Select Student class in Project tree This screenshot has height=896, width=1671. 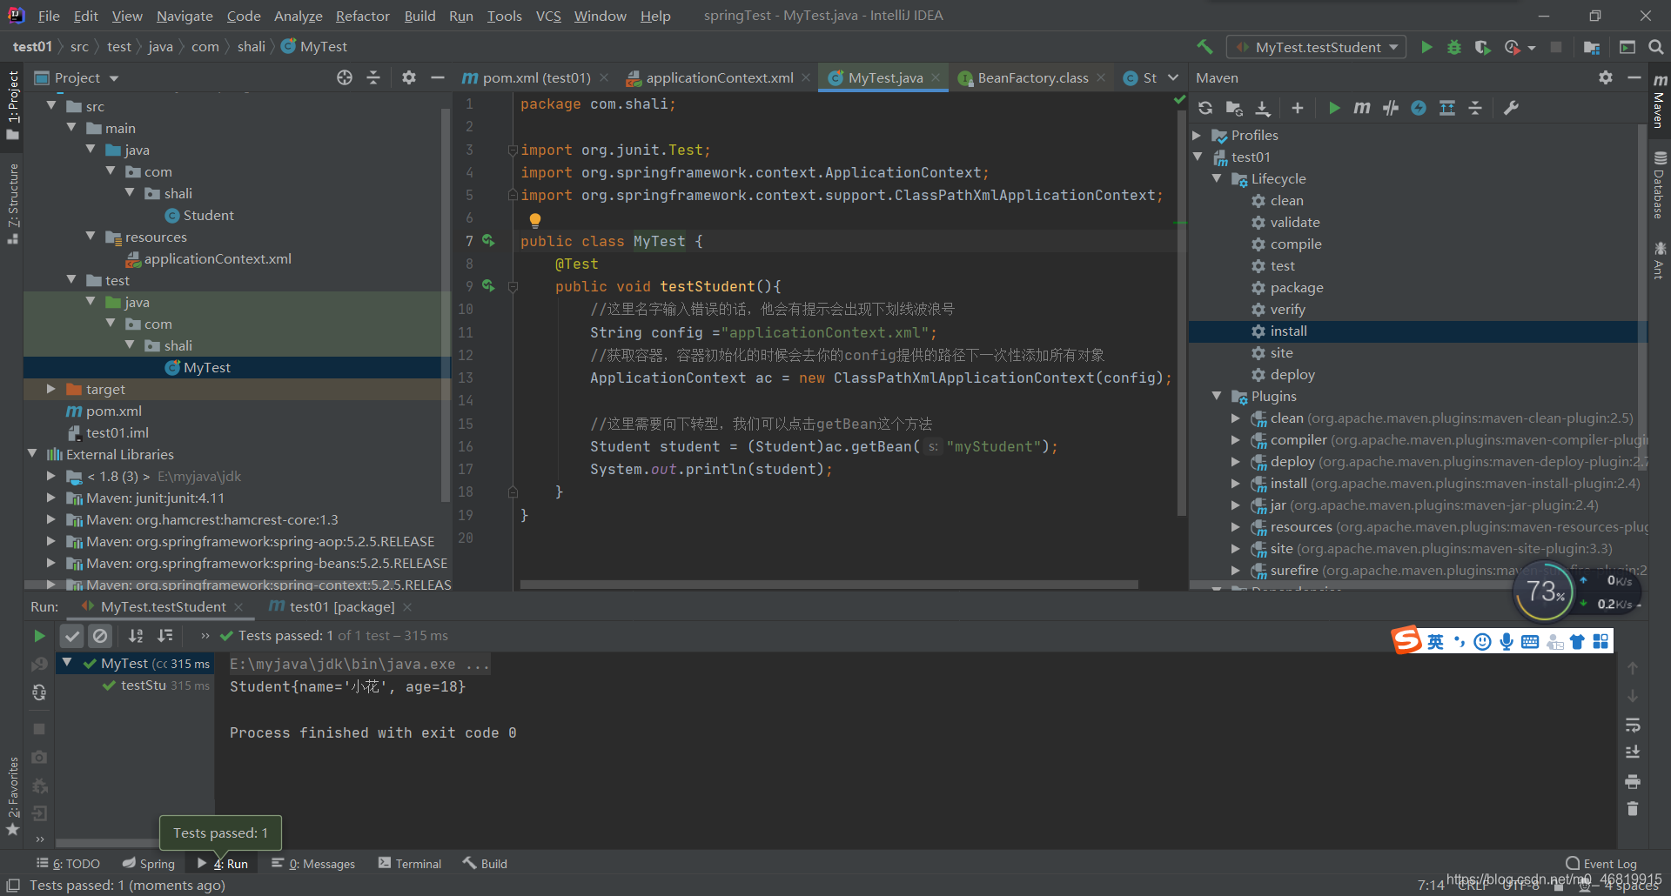click(x=208, y=215)
